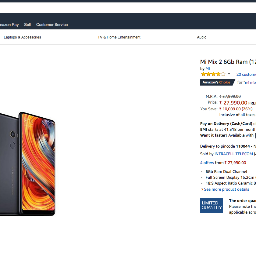This screenshot has height=268, width=256.
Task: Click the Mi Mix 2 product title
Action: pos(228,62)
